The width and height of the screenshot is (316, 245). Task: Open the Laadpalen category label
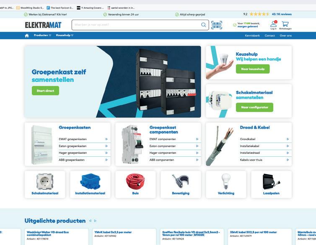tap(271, 193)
